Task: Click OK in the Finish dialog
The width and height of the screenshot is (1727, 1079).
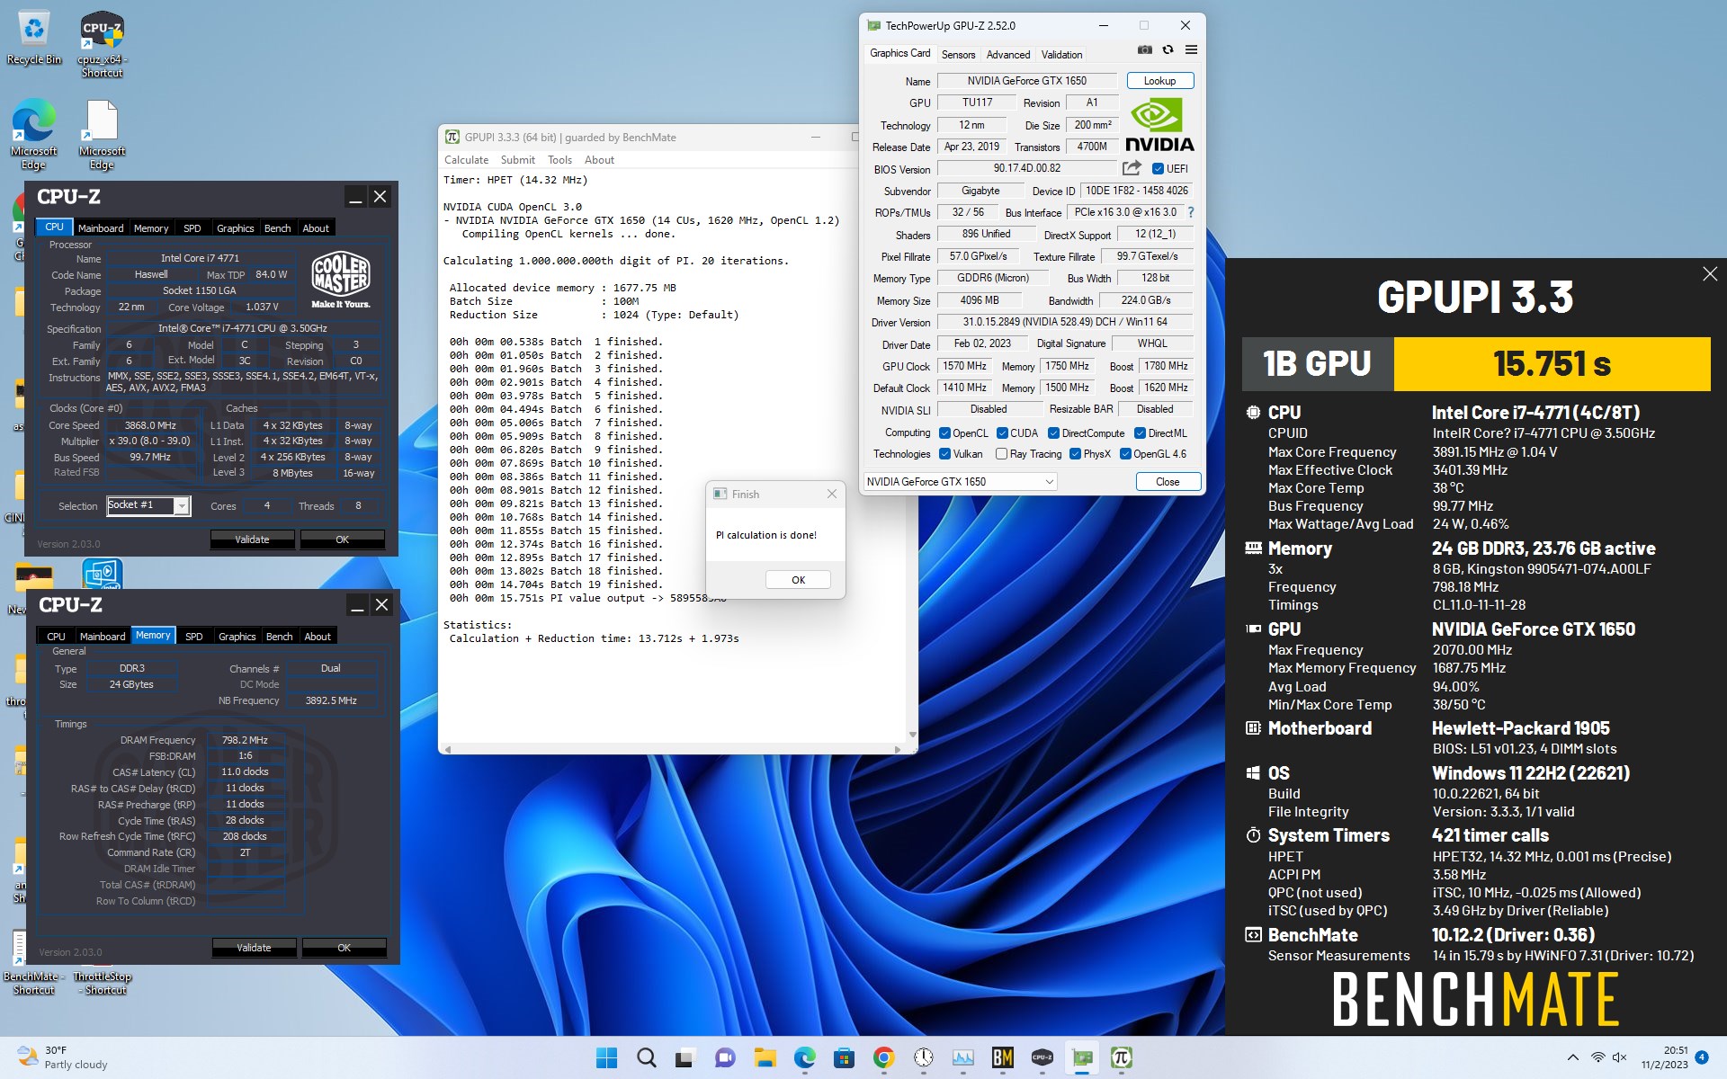Action: [x=798, y=580]
